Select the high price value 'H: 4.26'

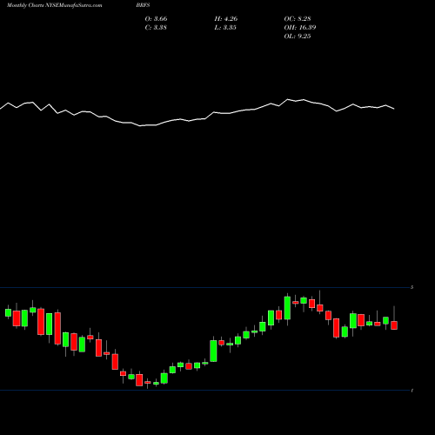coord(226,19)
